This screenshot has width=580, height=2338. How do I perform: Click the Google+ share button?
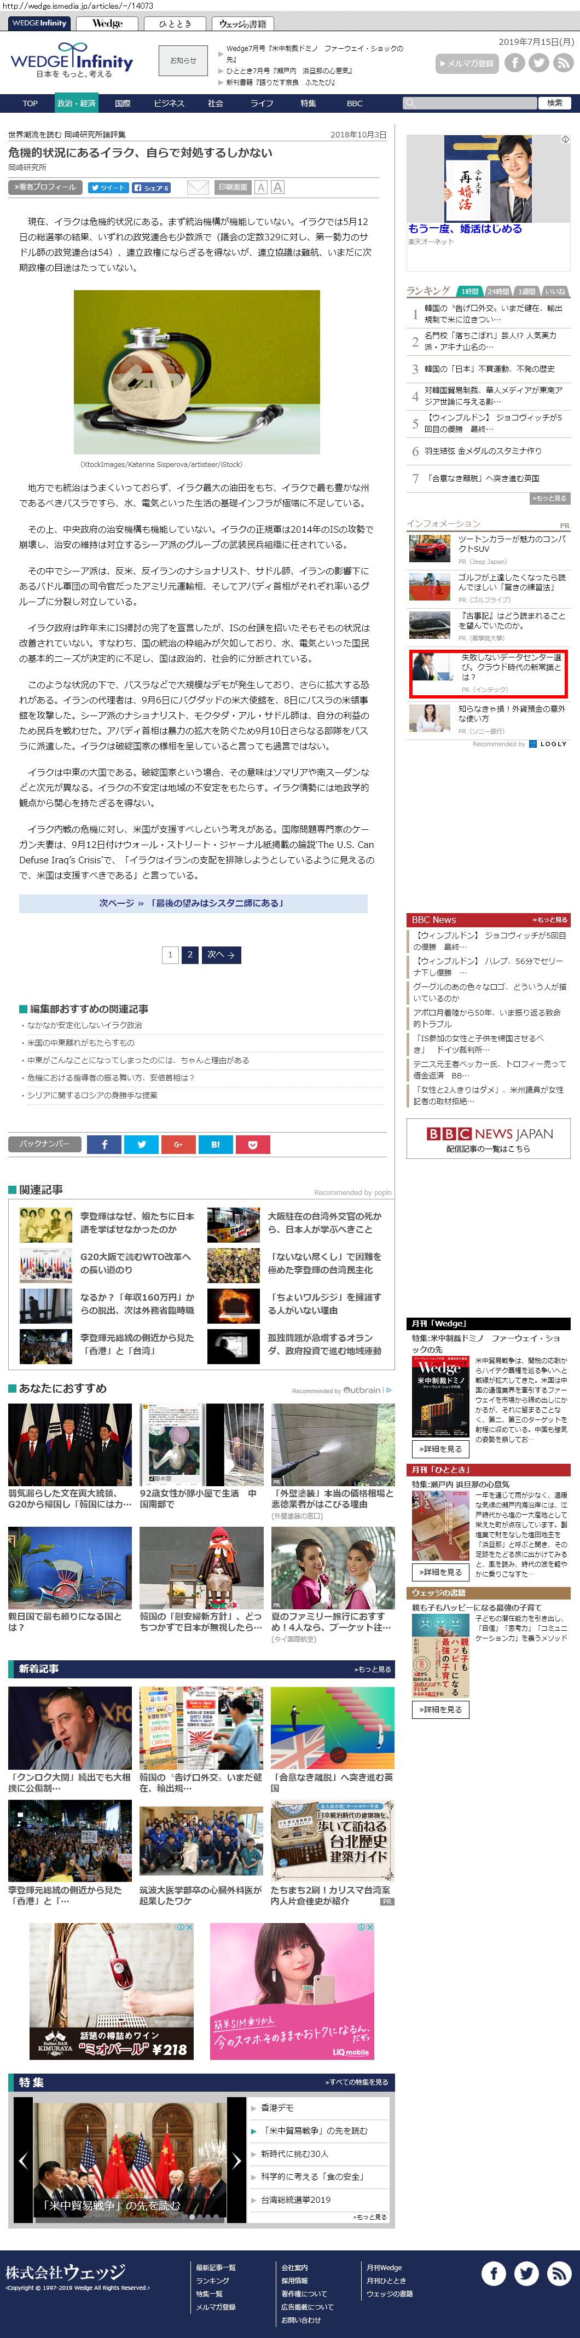pos(178,1144)
